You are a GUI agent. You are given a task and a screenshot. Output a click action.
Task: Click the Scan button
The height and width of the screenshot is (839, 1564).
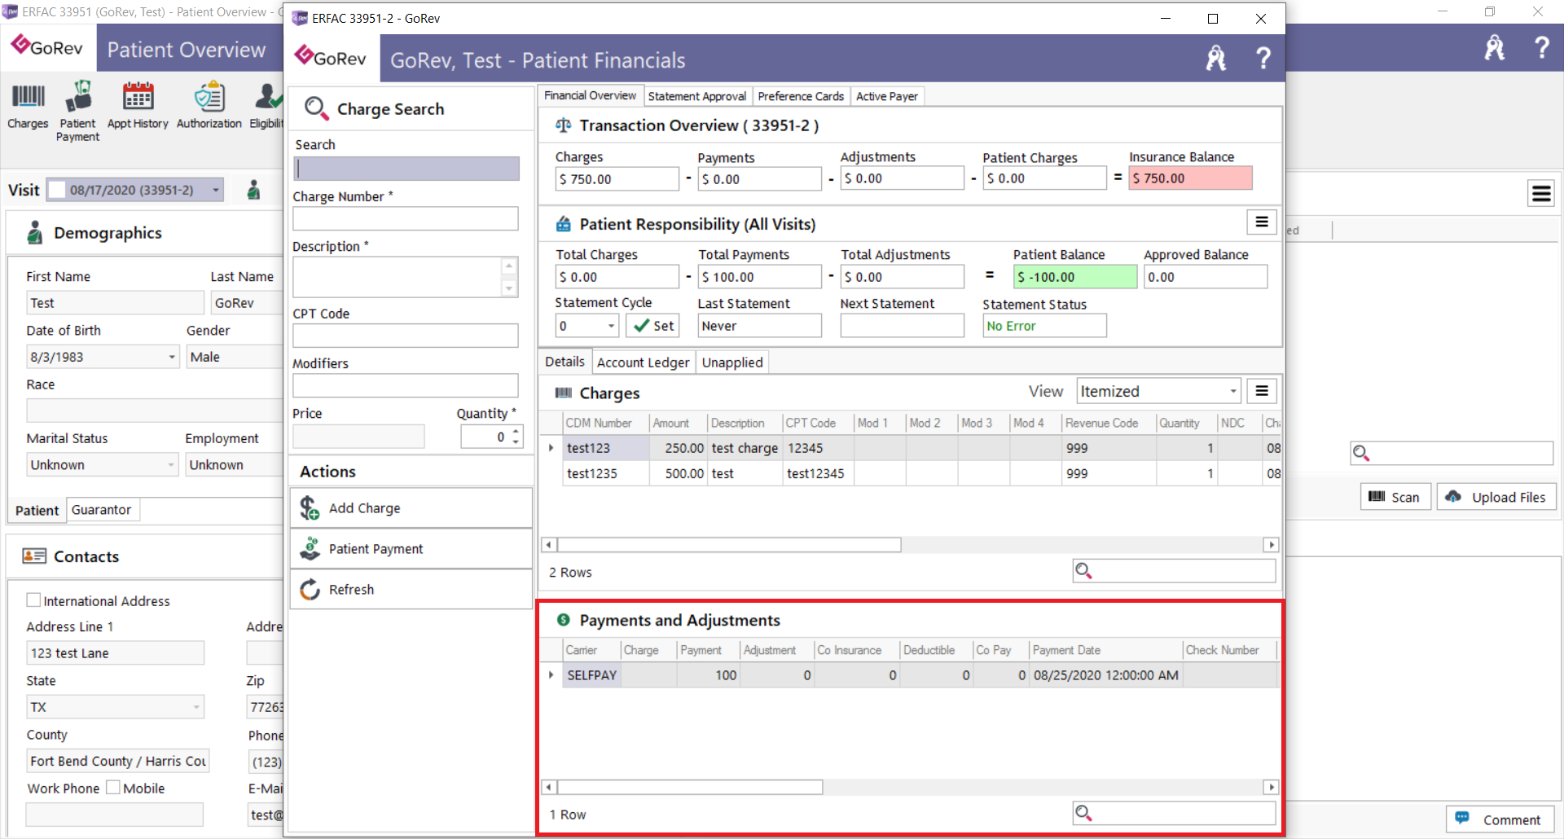1395,497
